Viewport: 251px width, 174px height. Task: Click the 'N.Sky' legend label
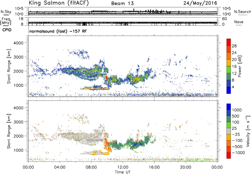coord(6,12)
